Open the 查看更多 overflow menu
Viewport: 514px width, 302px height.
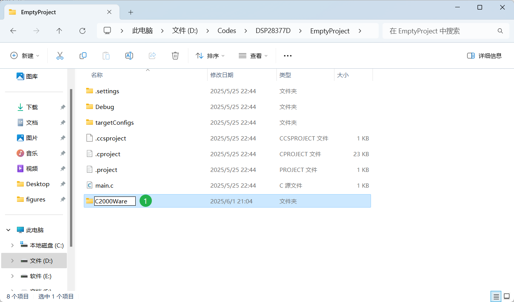point(287,55)
